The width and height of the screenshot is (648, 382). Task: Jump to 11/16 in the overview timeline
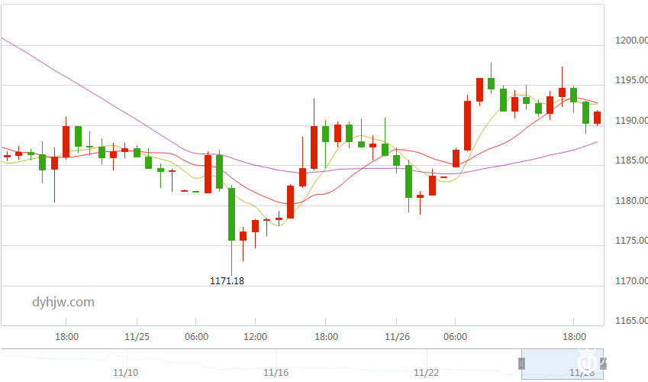(x=276, y=373)
